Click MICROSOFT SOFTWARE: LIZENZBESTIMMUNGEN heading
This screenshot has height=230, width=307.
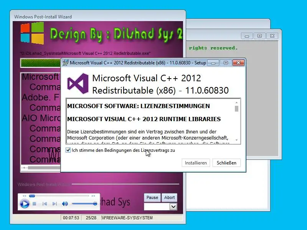[139, 106]
